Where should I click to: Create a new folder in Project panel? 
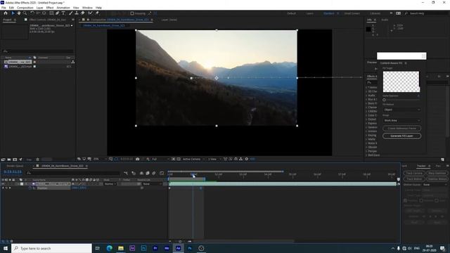[x=9, y=160]
